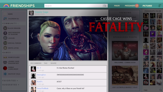Click TAG under the photo

pyautogui.click(x=46, y=63)
